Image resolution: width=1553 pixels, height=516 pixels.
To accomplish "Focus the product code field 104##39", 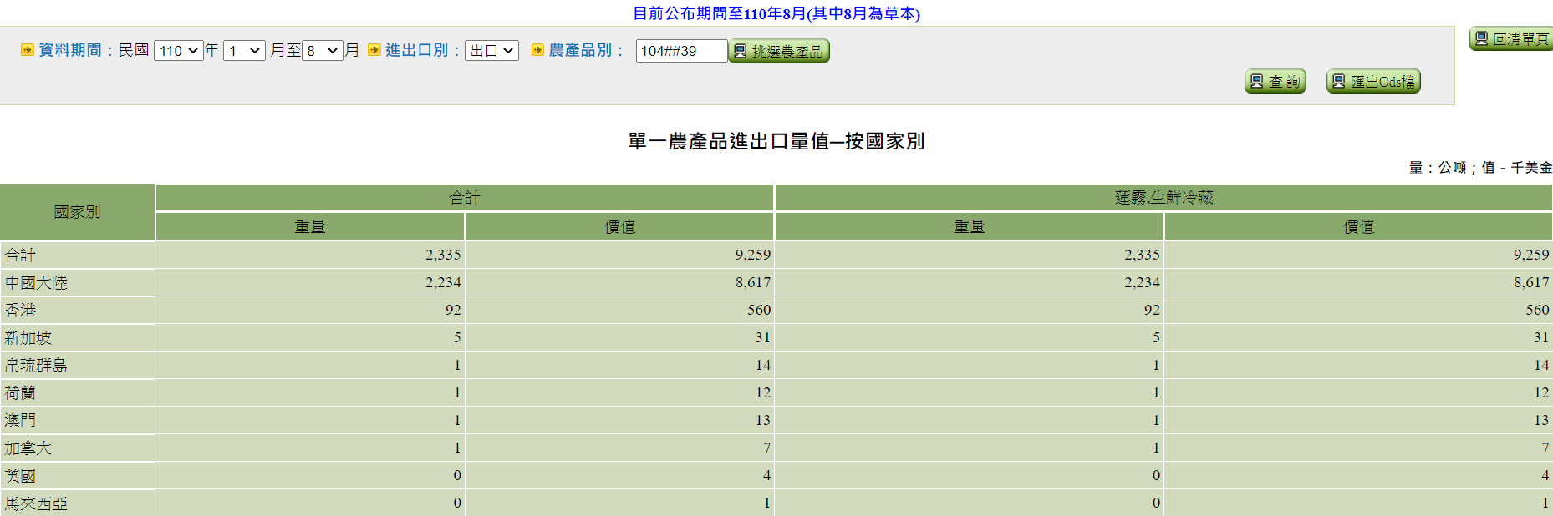I will pos(680,51).
